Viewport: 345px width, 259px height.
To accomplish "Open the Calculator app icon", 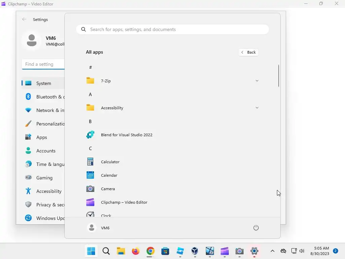I will click(90, 162).
